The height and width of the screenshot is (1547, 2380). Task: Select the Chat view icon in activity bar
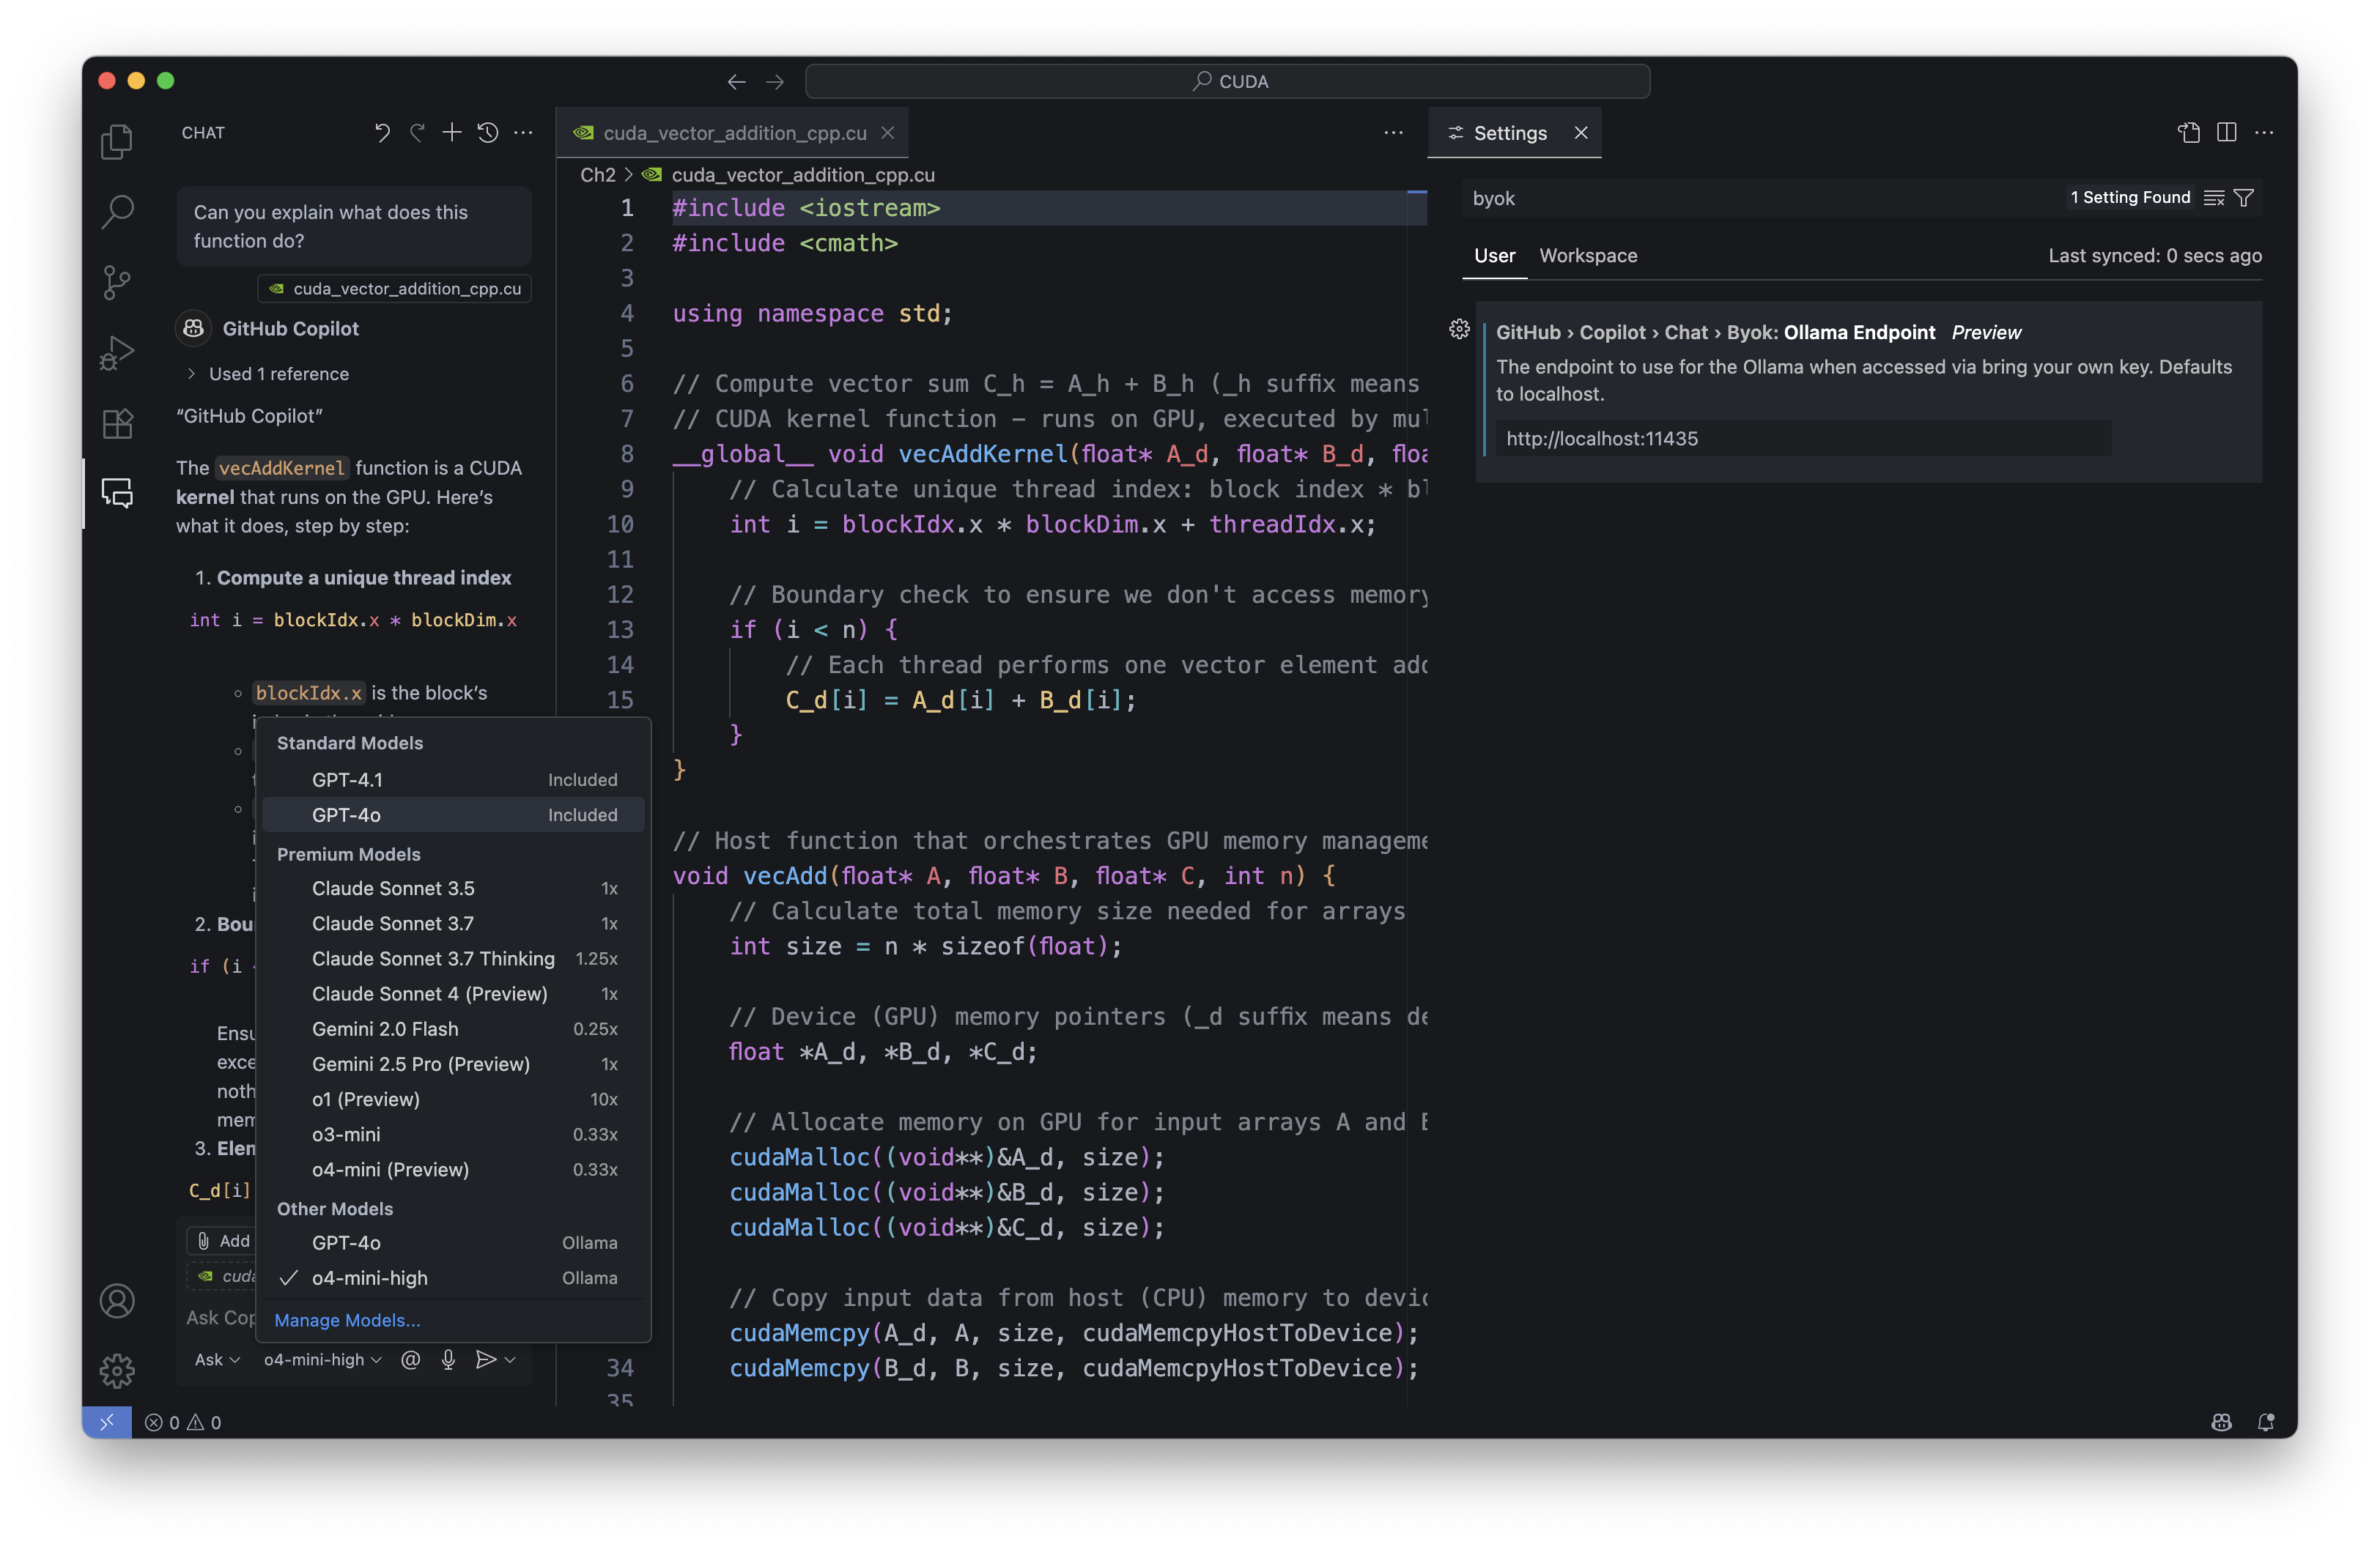[x=117, y=493]
